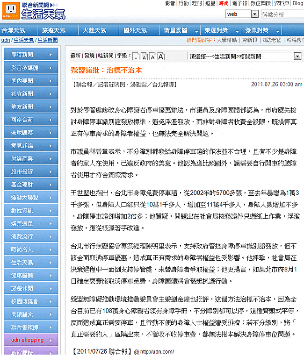Click the udn.com logo icon

pyautogui.click(x=11, y=10)
